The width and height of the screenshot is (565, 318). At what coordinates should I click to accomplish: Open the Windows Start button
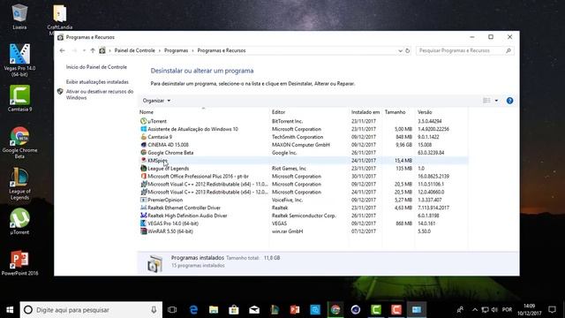(x=10, y=310)
